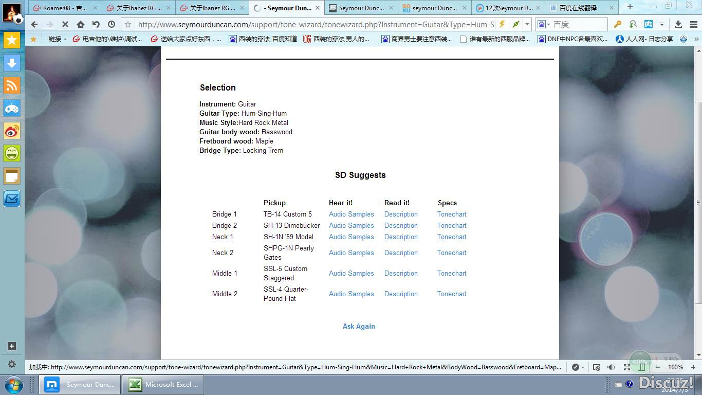This screenshot has width=702, height=395.
Task: Click the Ask Again link
Action: 359,326
